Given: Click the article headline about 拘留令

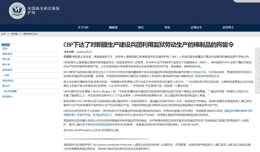Looking at the screenshot, I should (149, 45).
